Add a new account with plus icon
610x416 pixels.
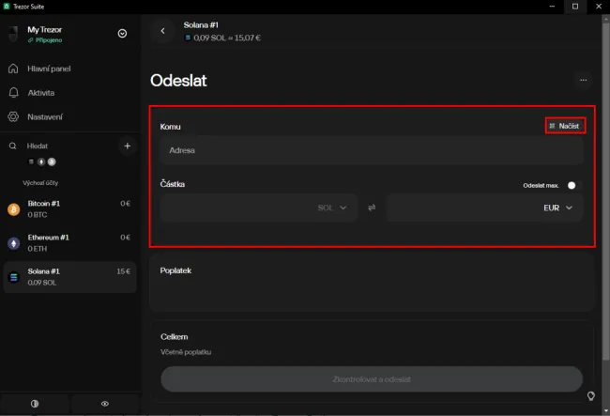pyautogui.click(x=128, y=146)
